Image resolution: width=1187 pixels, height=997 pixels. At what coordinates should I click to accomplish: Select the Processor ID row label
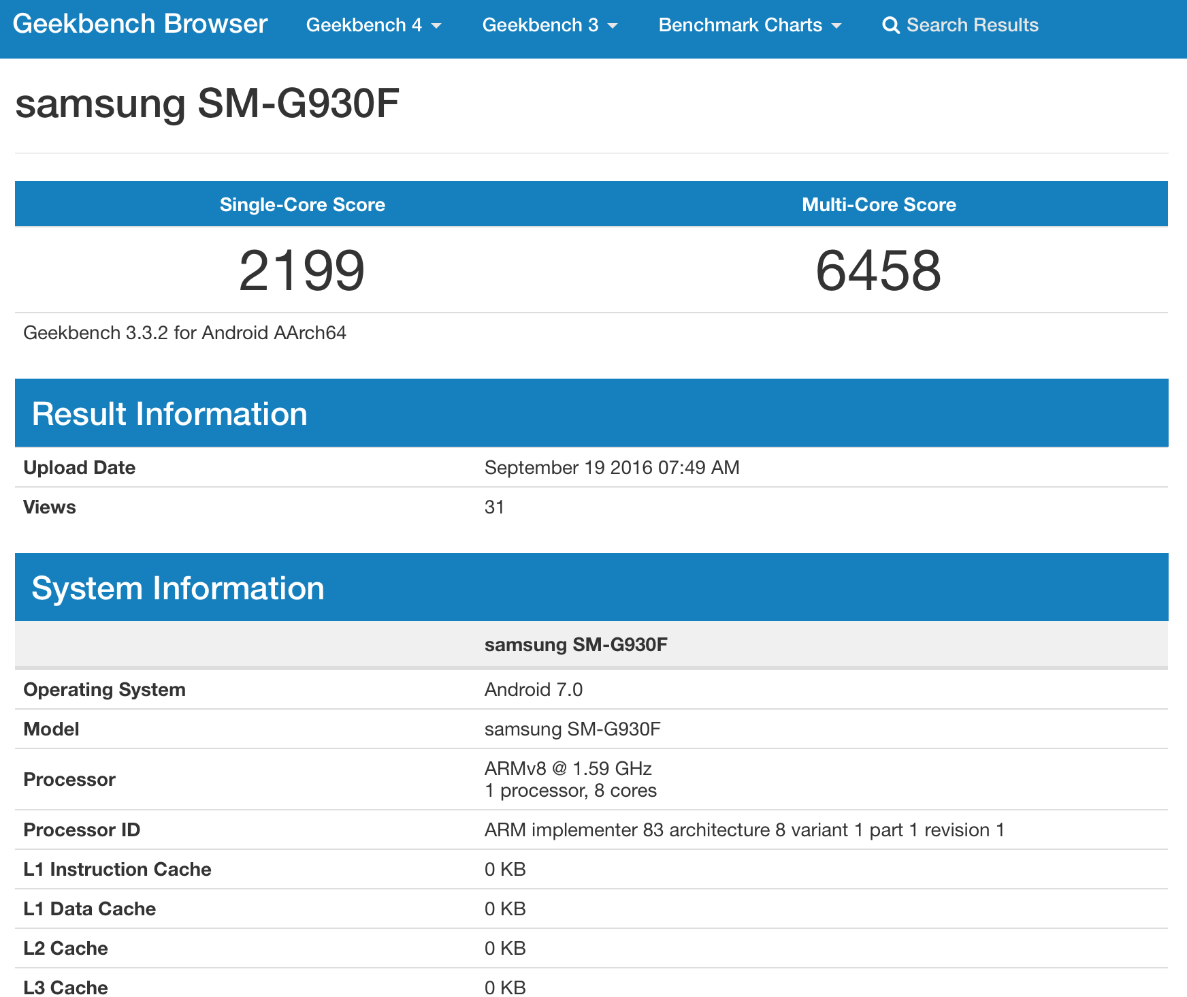coord(82,829)
